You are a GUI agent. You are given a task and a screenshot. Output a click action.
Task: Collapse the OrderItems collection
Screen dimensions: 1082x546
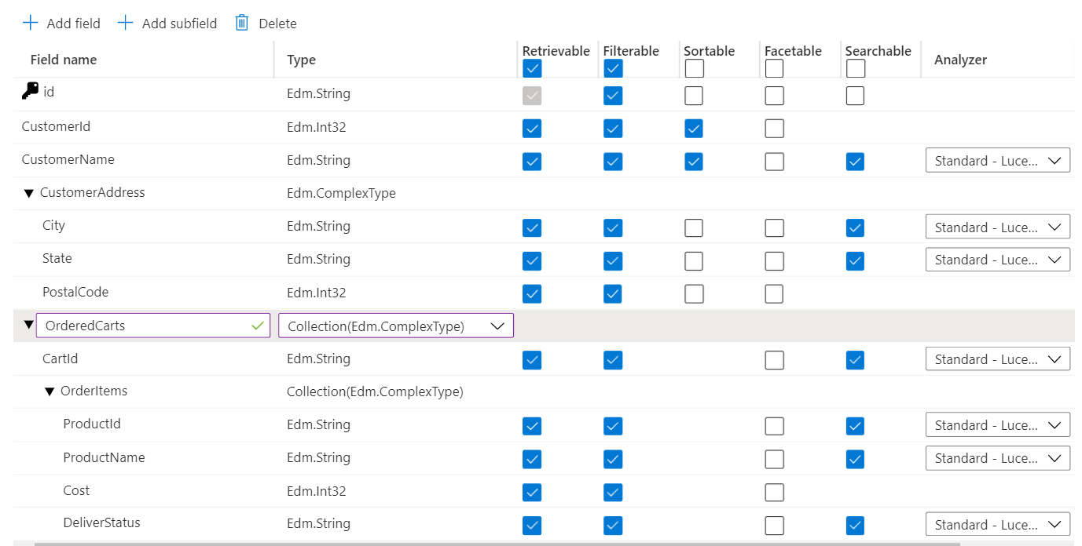tap(50, 391)
